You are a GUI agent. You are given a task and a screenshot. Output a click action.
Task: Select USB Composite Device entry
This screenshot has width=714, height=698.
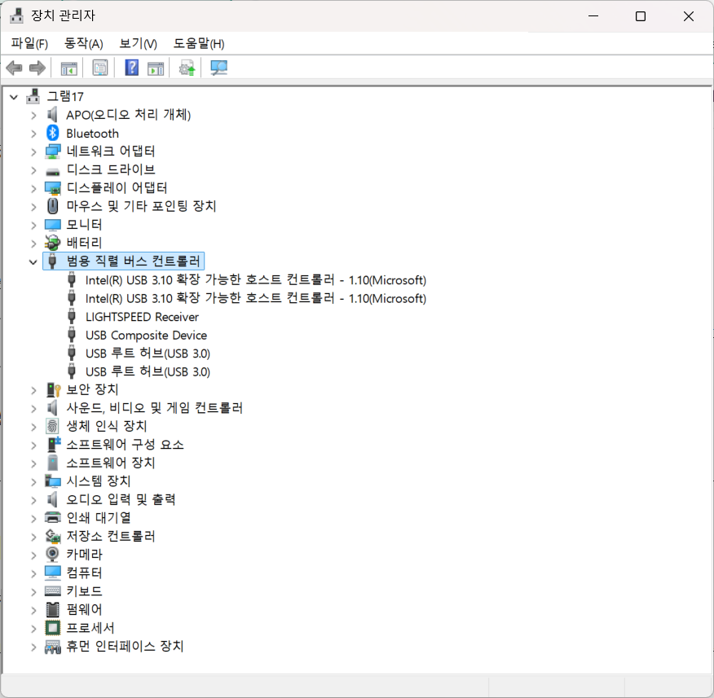point(146,335)
